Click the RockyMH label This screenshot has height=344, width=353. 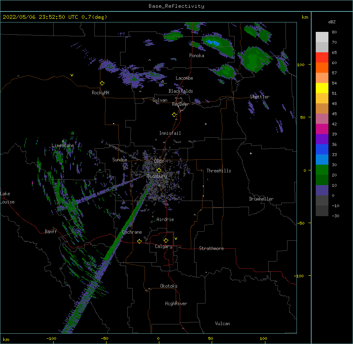coord(100,93)
